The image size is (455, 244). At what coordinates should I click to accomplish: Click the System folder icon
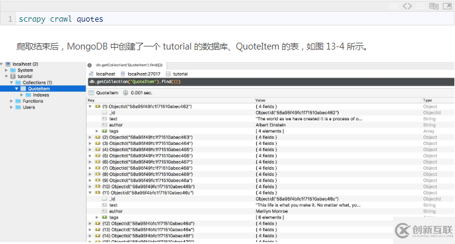[x=13, y=70]
